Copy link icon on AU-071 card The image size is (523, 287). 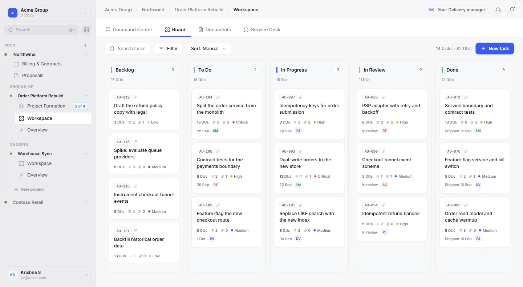[466, 97]
